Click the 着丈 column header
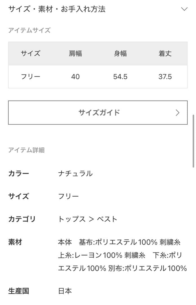 pos(165,53)
